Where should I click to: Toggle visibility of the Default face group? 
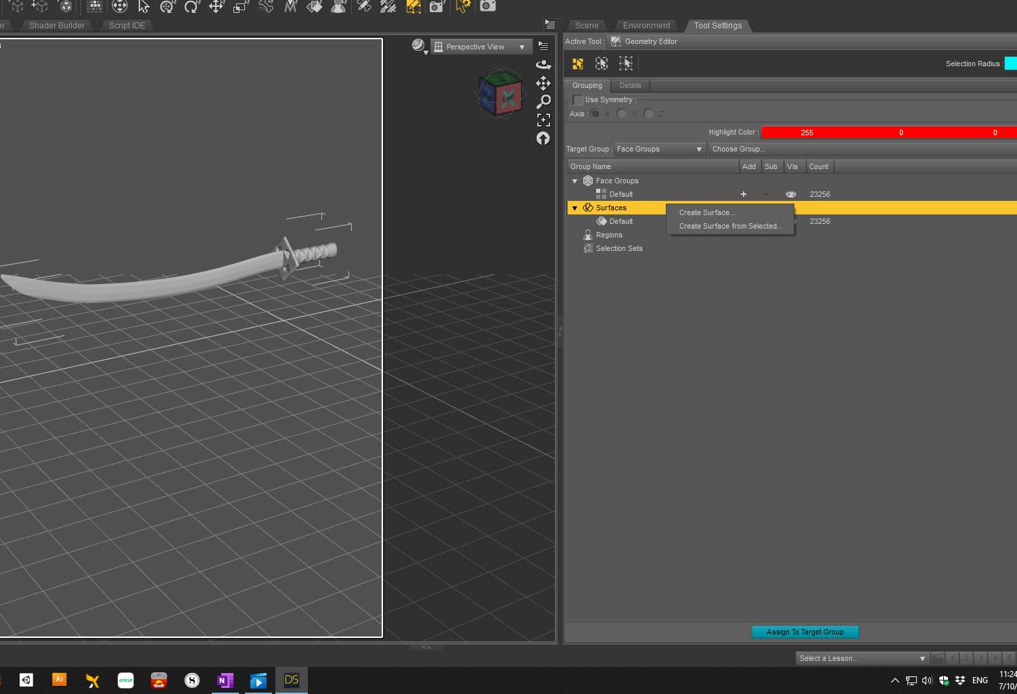(x=790, y=194)
